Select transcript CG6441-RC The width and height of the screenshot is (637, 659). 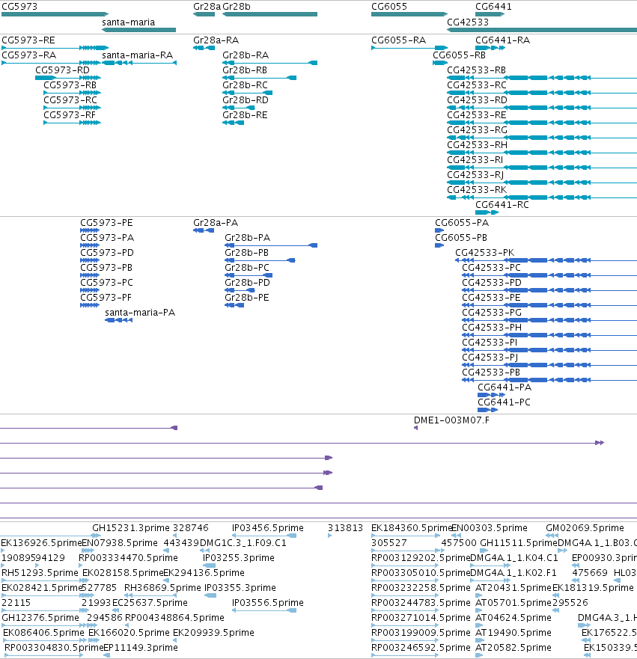pos(487,212)
